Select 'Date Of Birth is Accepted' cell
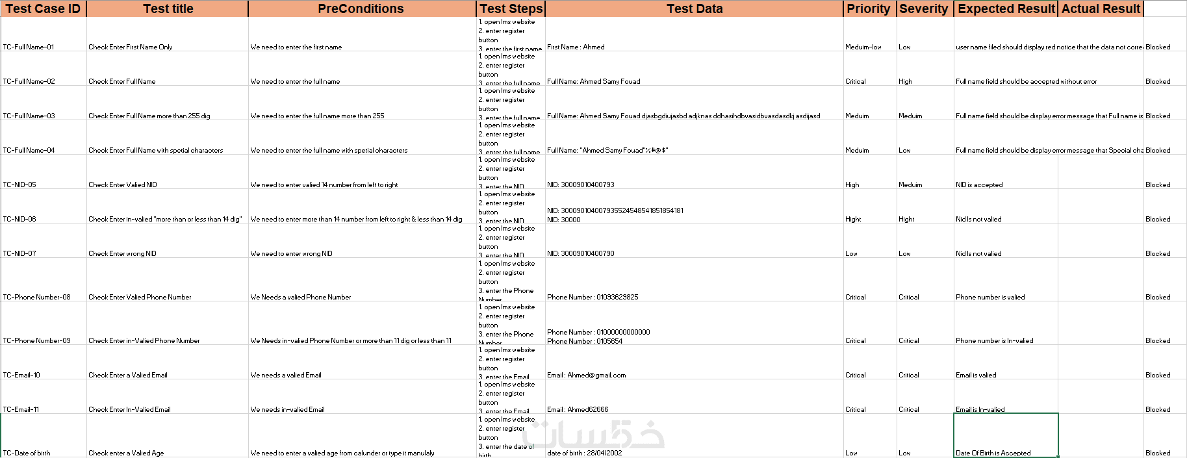 tap(1006, 435)
